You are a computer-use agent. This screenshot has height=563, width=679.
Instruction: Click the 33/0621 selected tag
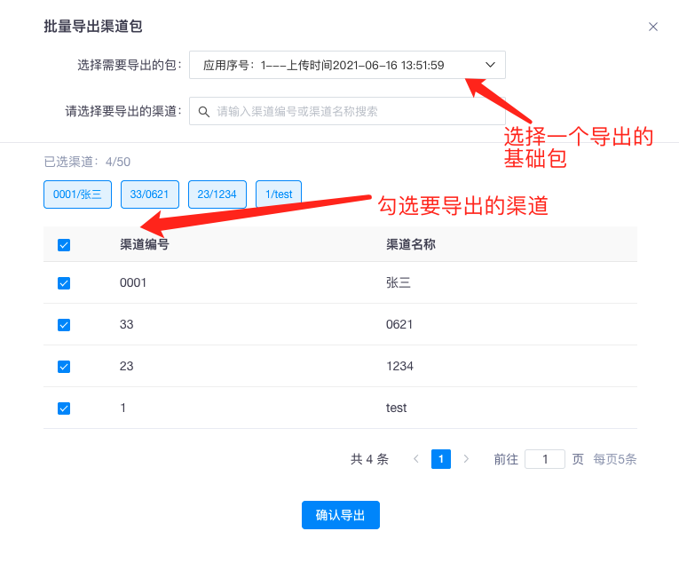pyautogui.click(x=150, y=194)
